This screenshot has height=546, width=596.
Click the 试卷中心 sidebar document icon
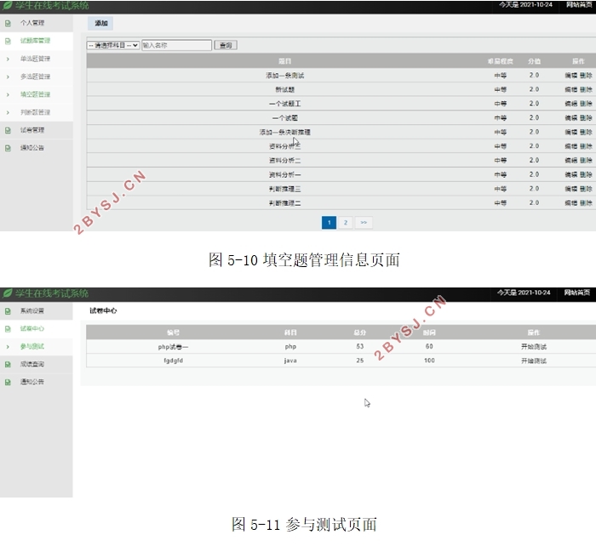click(8, 329)
